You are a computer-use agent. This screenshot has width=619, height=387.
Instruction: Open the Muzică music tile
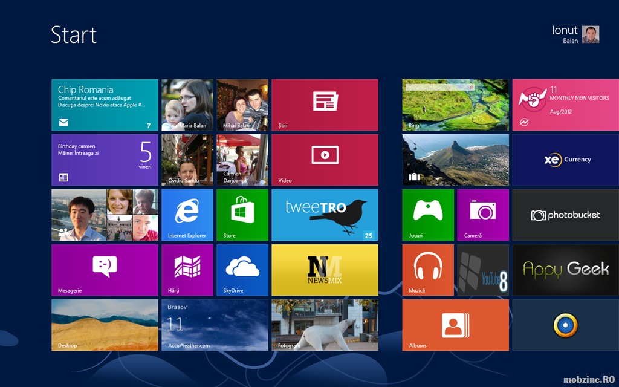point(428,270)
